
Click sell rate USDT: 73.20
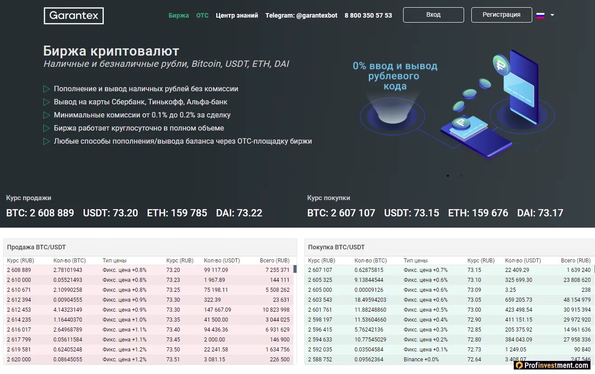(111, 213)
